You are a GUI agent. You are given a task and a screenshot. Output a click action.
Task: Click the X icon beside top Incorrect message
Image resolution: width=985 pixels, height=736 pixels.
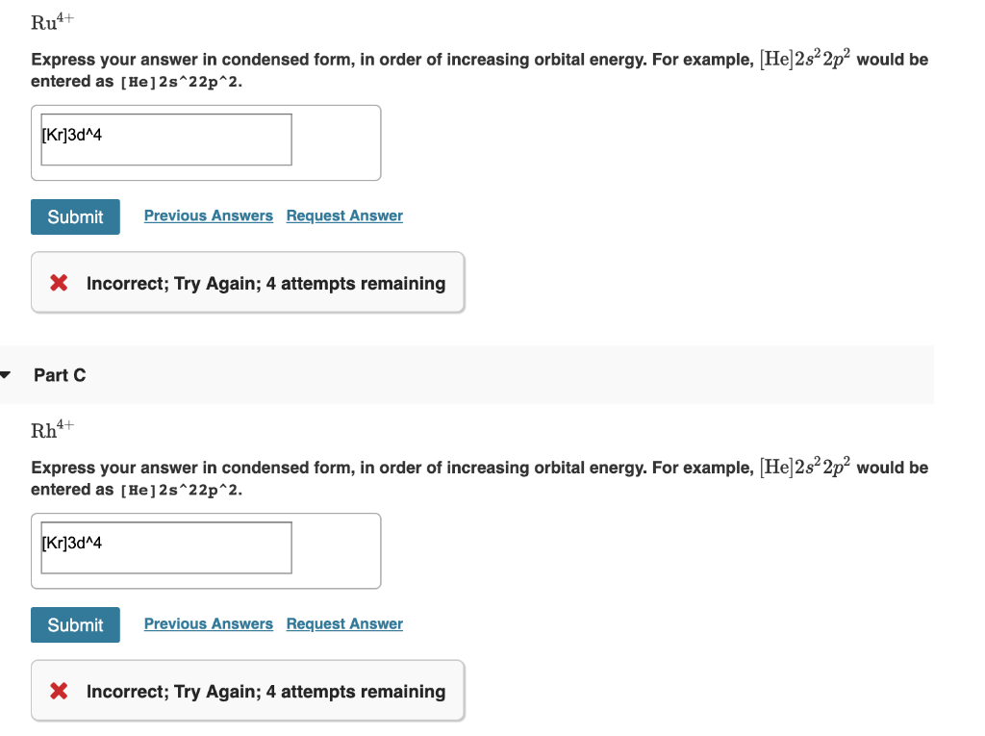pyautogui.click(x=58, y=283)
